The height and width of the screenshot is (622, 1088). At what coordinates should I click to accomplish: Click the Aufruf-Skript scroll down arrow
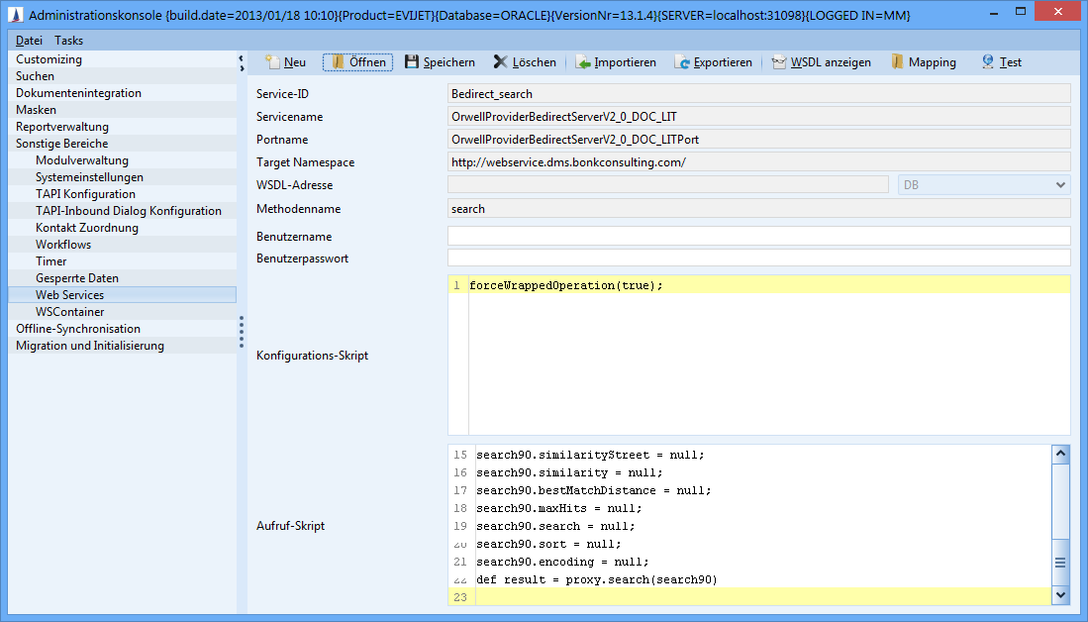pos(1060,594)
